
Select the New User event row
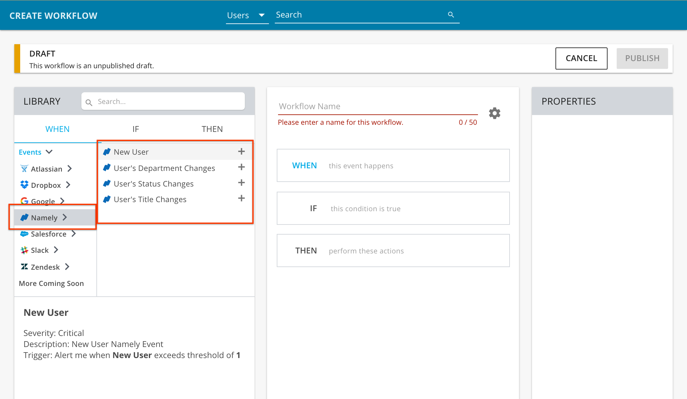175,152
